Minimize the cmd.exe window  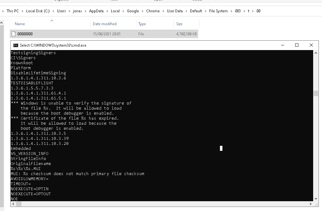(x=283, y=45)
